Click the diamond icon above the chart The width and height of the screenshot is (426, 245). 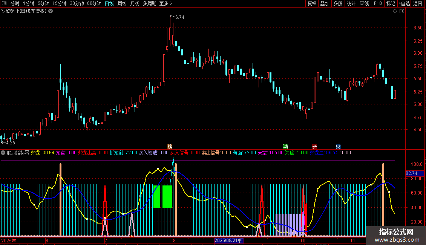(395, 11)
